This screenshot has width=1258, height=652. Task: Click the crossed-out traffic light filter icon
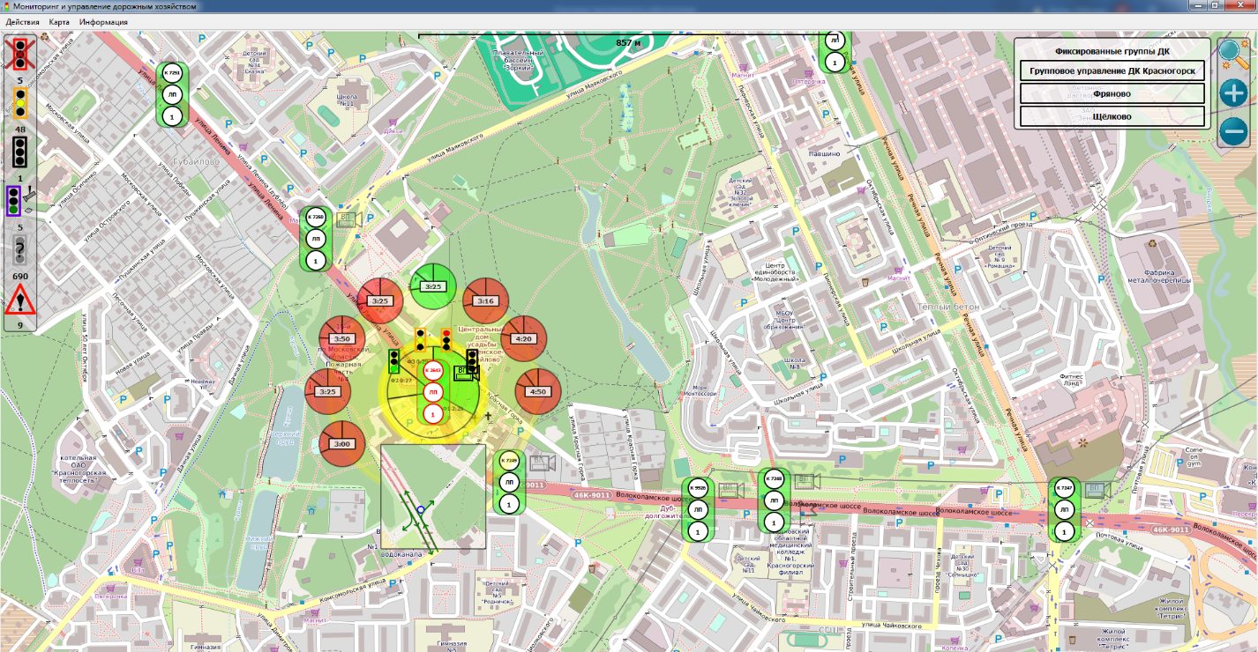[x=19, y=54]
